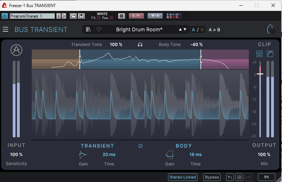Click the clip threshold slider handle

point(260,74)
